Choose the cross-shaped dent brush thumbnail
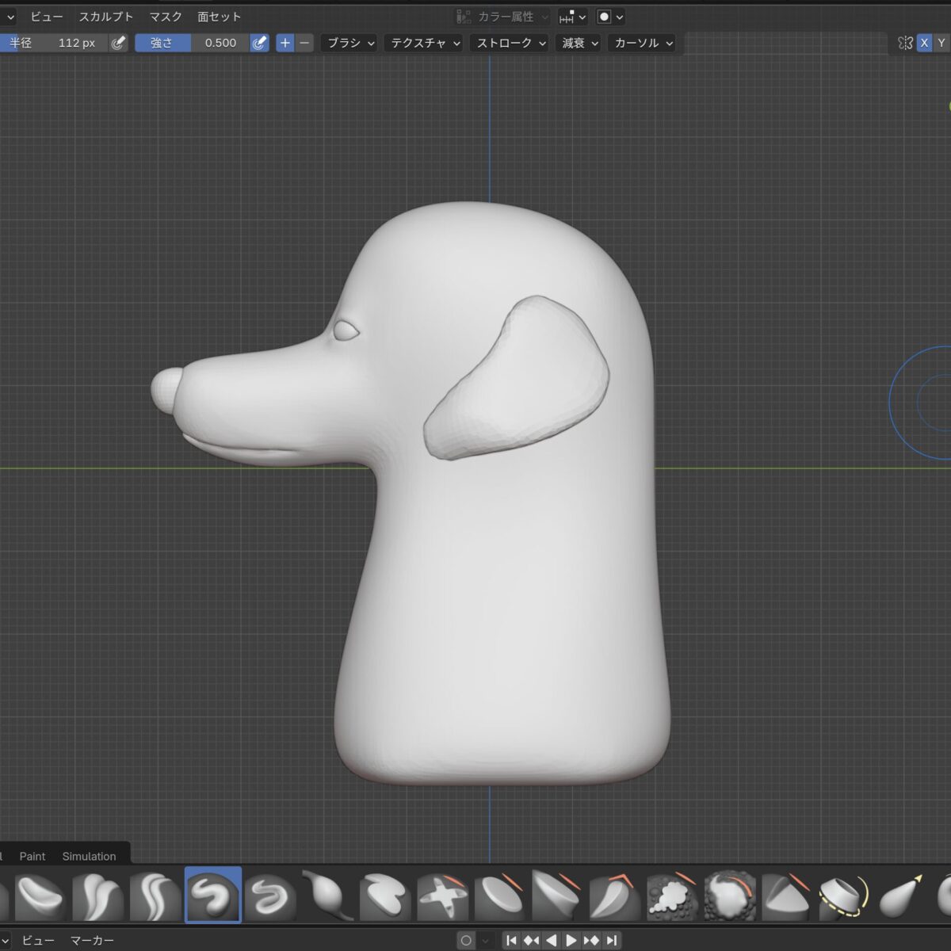This screenshot has width=951, height=951. (442, 896)
